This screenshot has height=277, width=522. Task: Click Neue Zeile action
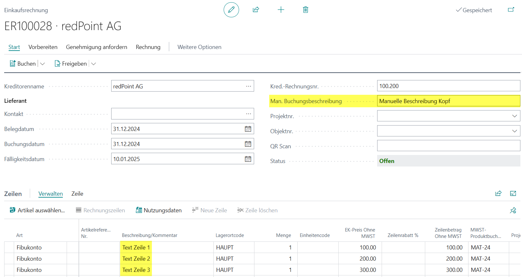coord(210,210)
